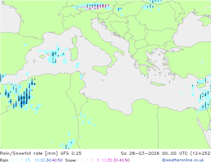Viewport: 211px width, 163px height.
Task: Select the purple Snow legend value 50
Action: (127, 160)
